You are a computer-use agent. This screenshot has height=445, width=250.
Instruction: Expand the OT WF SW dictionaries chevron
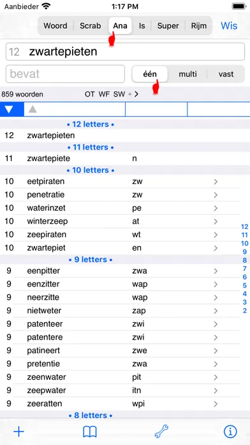(x=136, y=94)
